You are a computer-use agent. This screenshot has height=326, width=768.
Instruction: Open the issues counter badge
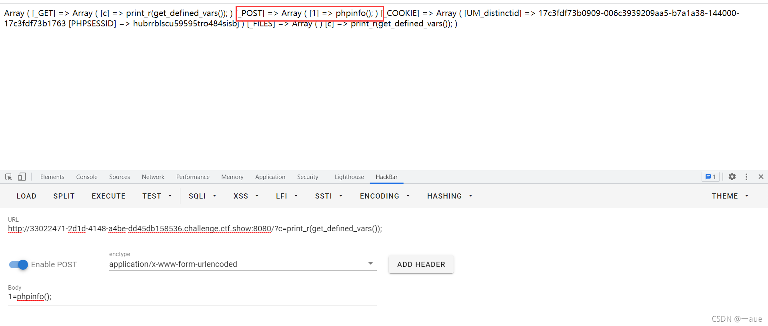tap(710, 177)
